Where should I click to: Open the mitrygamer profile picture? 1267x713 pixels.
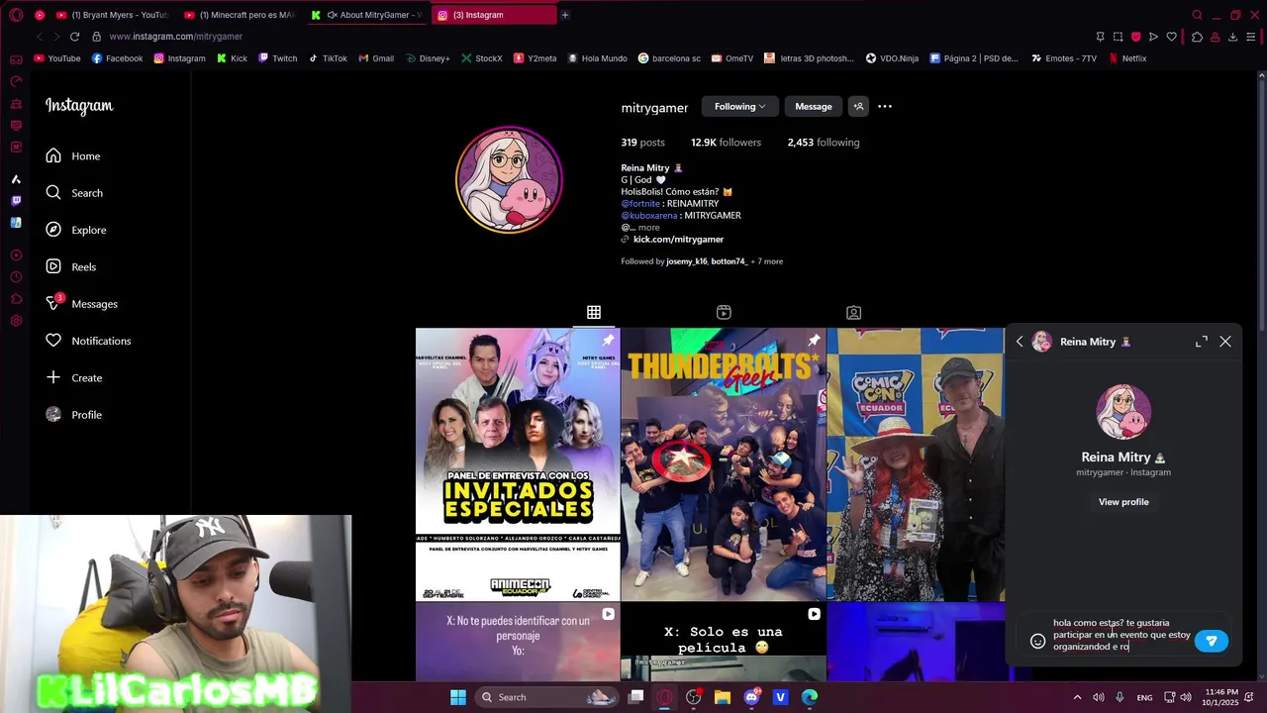click(x=509, y=179)
